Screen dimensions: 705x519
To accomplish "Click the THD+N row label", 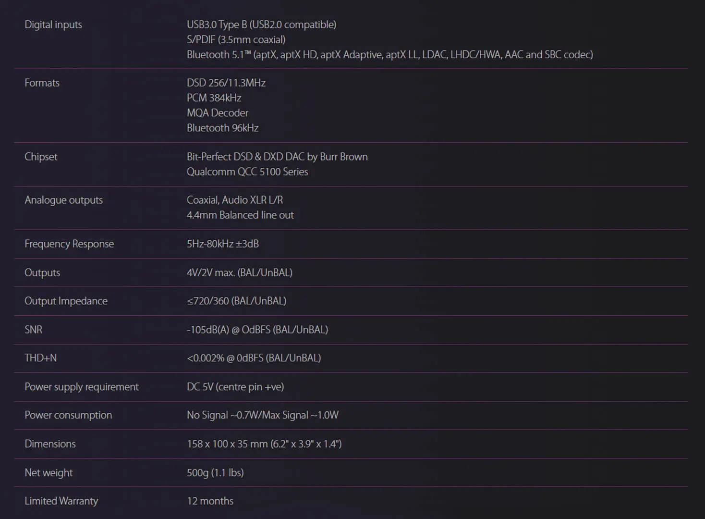I will 40,358.
